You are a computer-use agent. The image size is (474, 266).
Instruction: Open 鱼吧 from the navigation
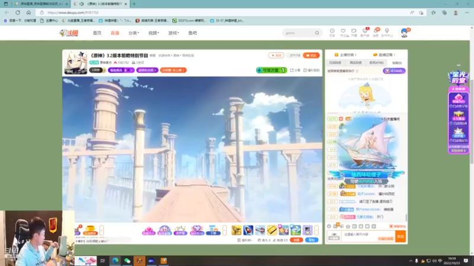193,33
